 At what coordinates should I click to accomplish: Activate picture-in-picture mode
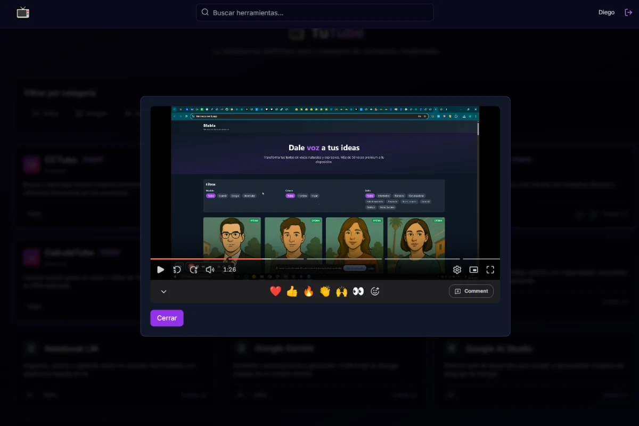pyautogui.click(x=473, y=269)
